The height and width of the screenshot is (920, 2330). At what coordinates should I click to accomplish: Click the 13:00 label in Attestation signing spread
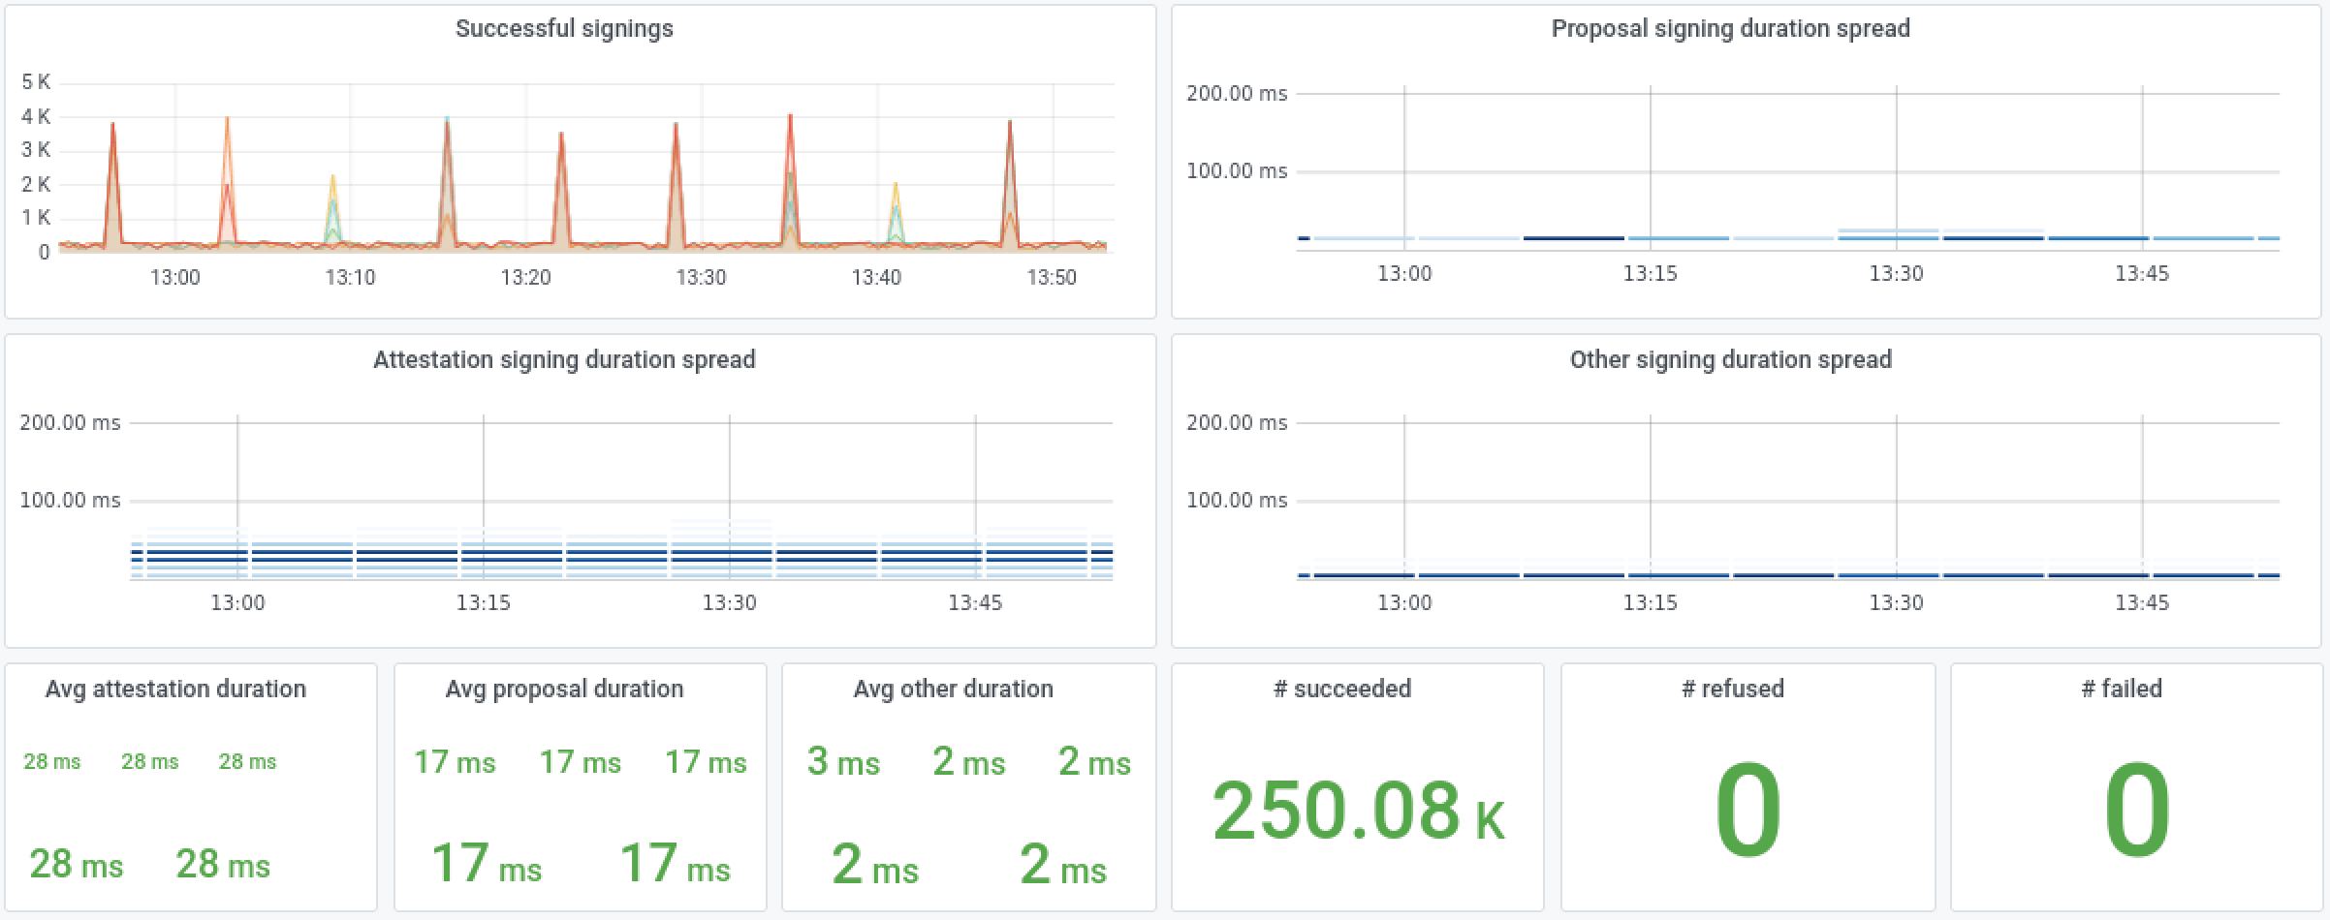tap(237, 603)
